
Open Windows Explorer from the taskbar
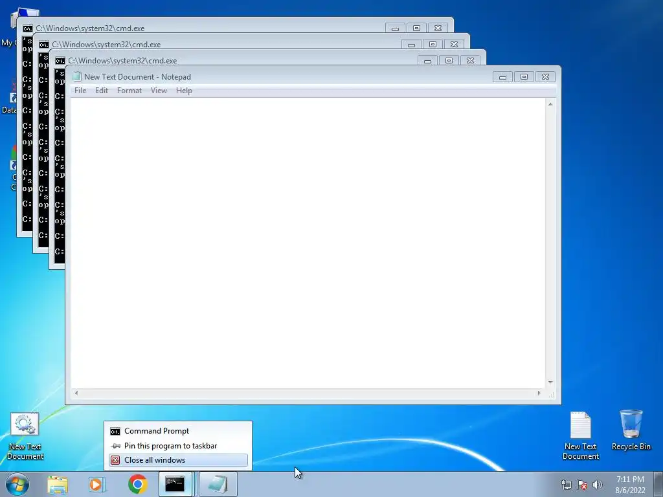click(58, 484)
